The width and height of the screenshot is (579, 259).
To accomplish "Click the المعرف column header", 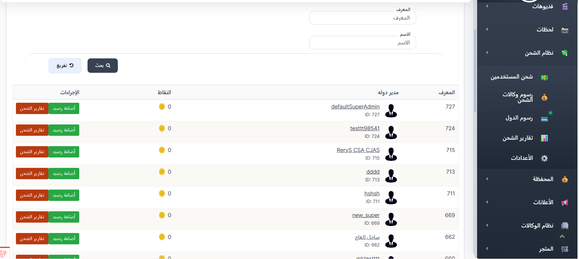I will (446, 92).
